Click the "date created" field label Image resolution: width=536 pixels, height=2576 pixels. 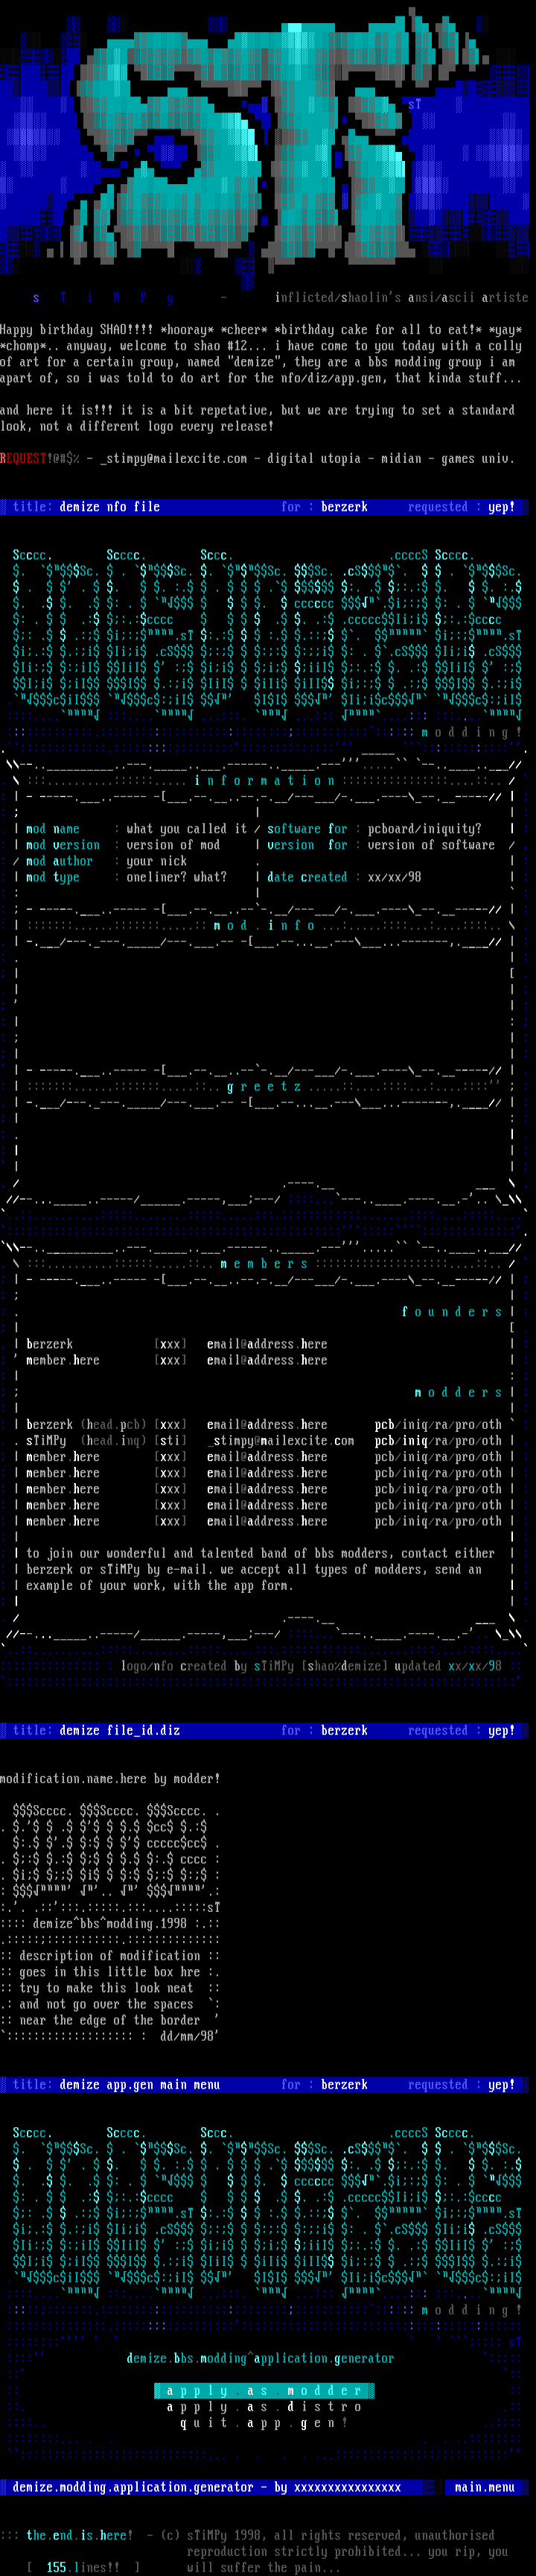pos(307,876)
